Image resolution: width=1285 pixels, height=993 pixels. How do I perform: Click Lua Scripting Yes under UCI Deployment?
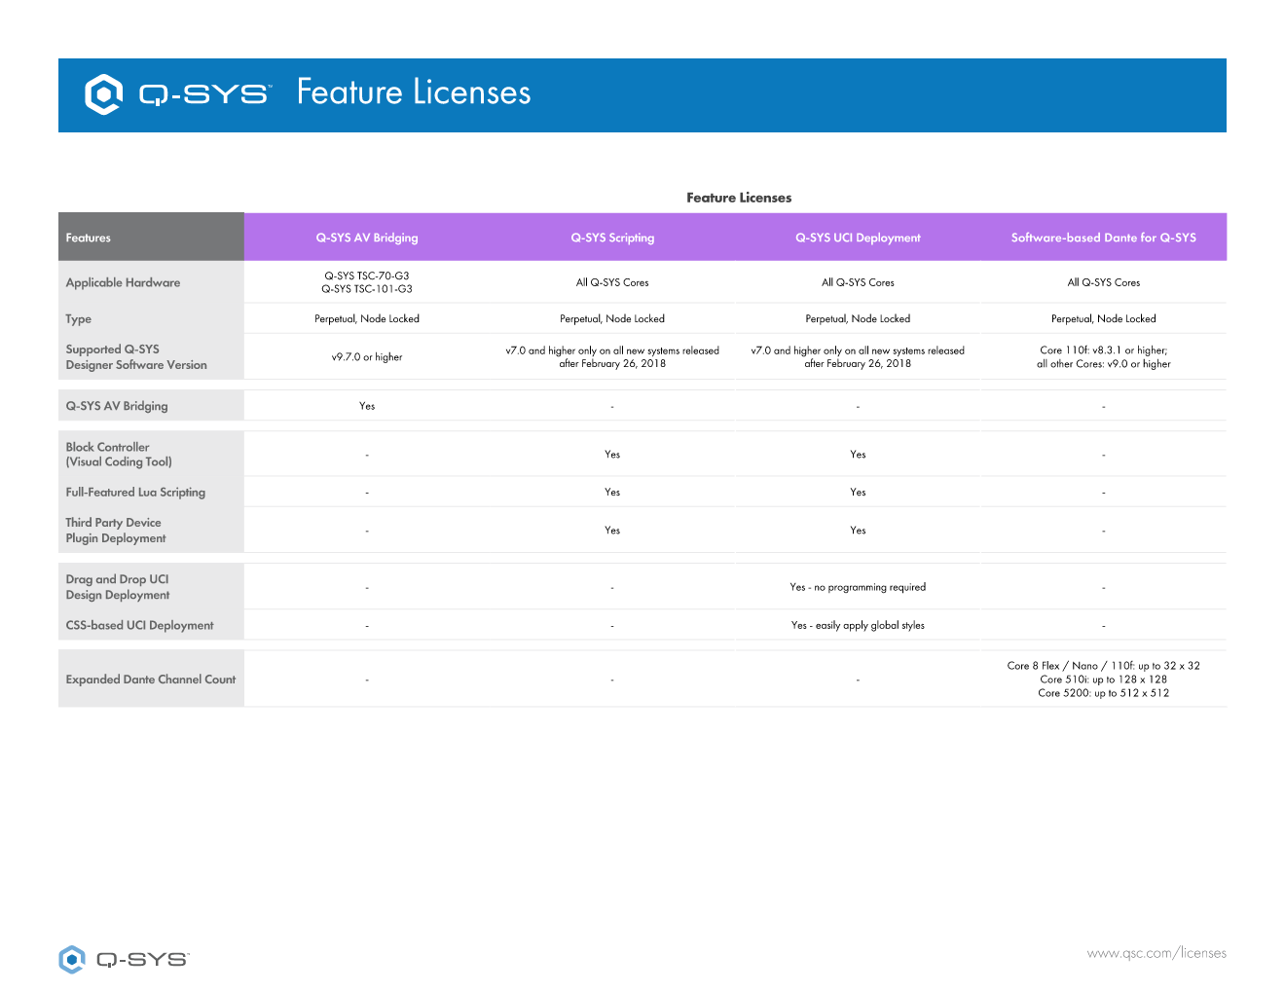tap(858, 492)
